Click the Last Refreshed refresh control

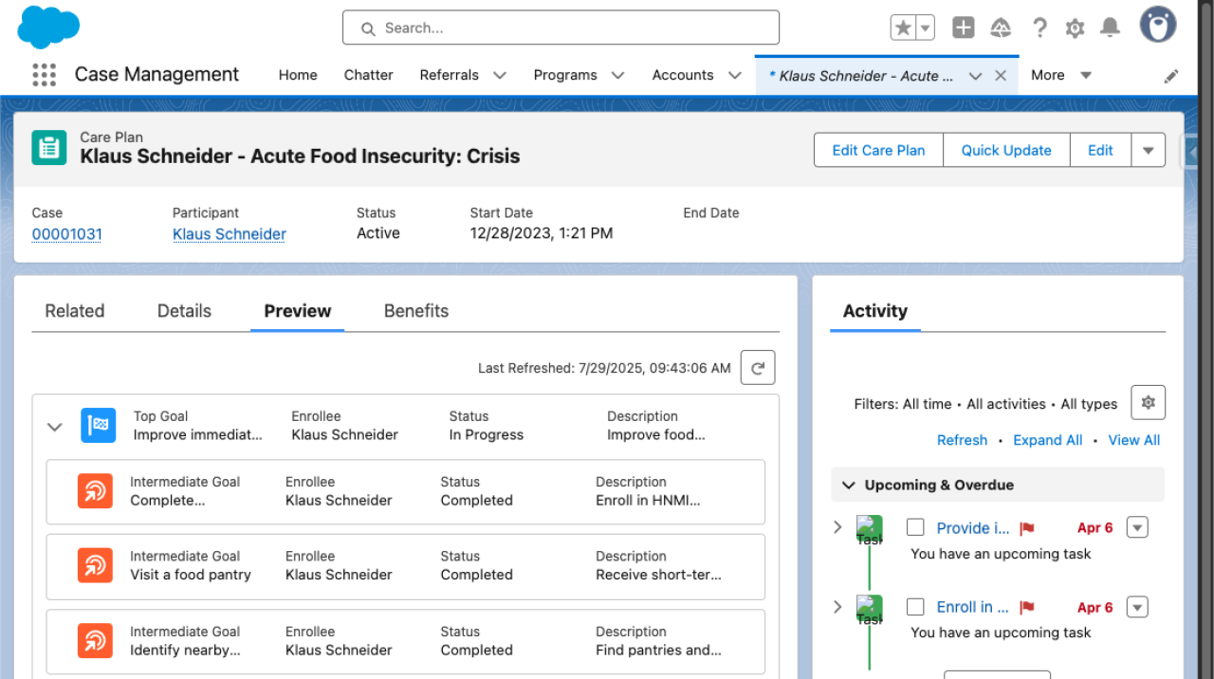pos(757,367)
